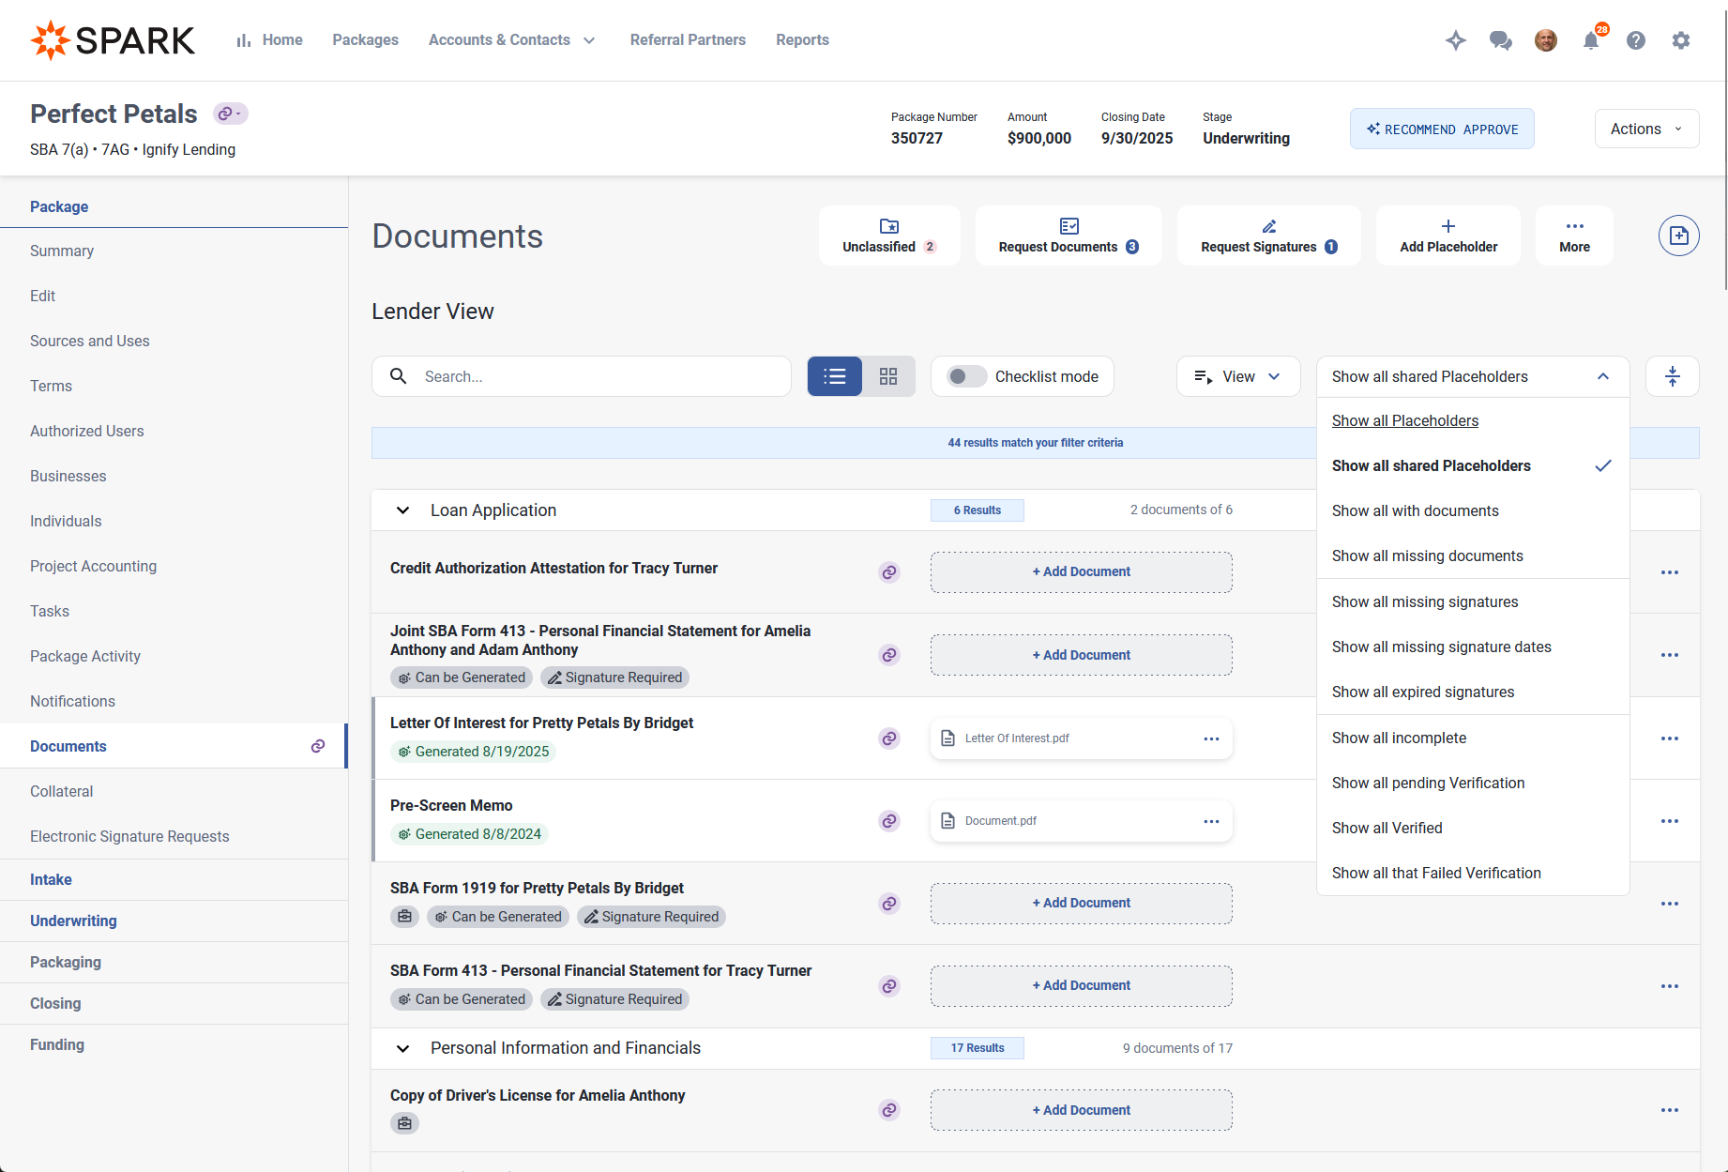Switch to grid view layout
The height and width of the screenshot is (1172, 1728).
pos(888,376)
